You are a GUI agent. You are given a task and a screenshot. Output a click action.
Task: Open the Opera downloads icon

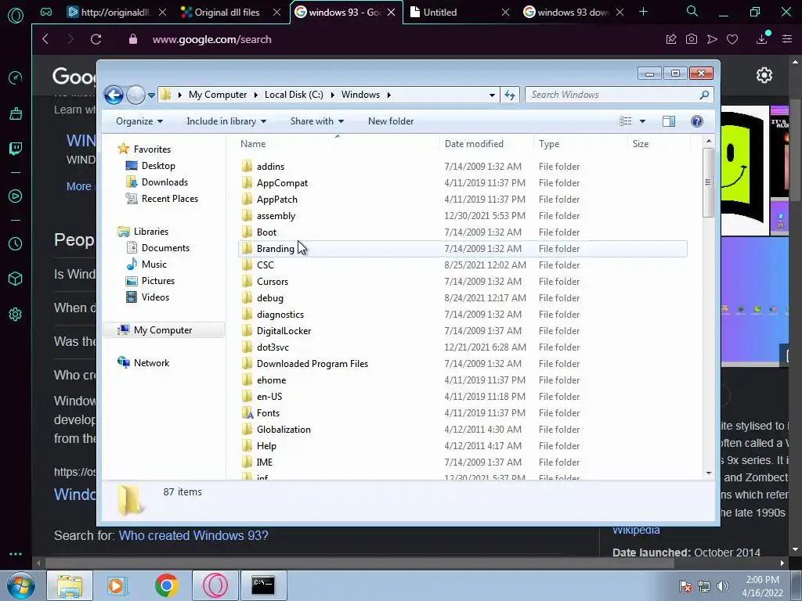click(761, 38)
